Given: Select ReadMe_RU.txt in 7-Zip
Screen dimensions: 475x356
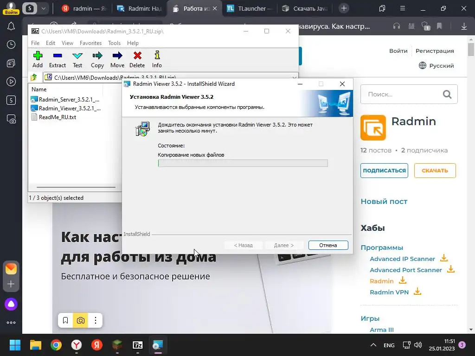Looking at the screenshot, I should tap(54, 117).
